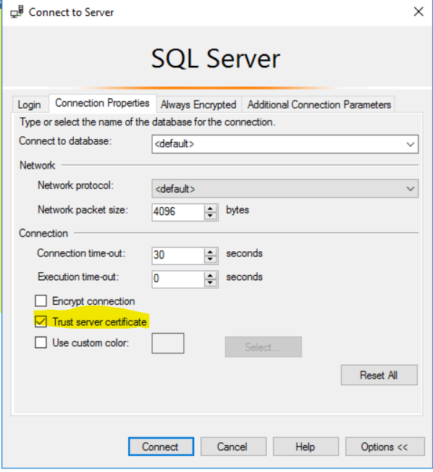Close the Connect to Server dialog
The height and width of the screenshot is (472, 433).
[419, 12]
